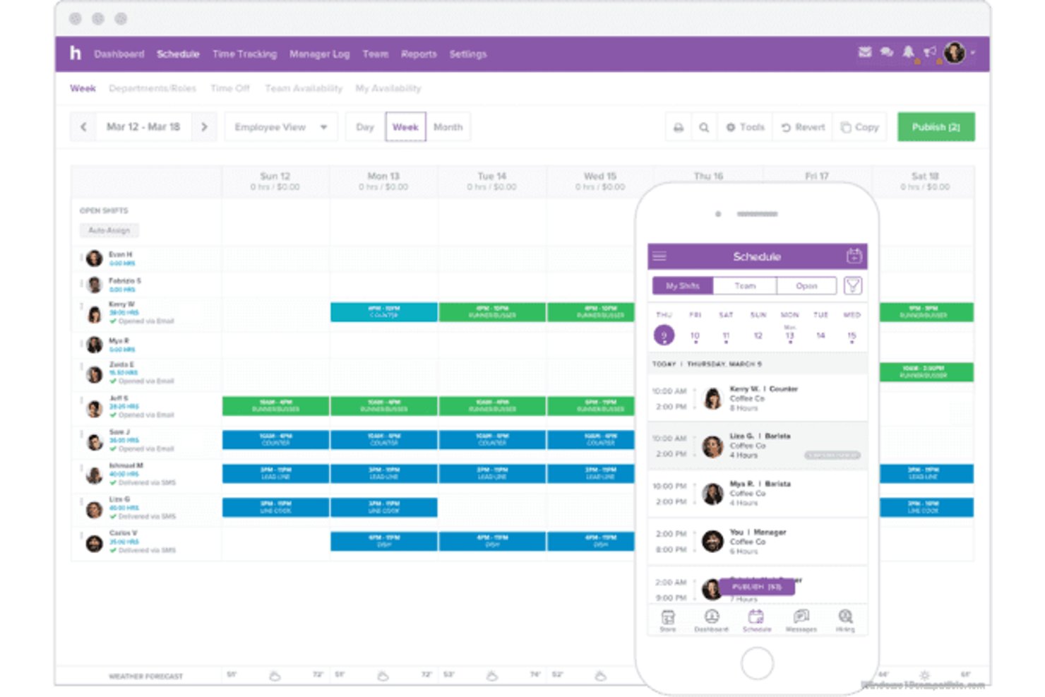The width and height of the screenshot is (1045, 697).
Task: Click Carlos V's avatar
Action: point(95,544)
